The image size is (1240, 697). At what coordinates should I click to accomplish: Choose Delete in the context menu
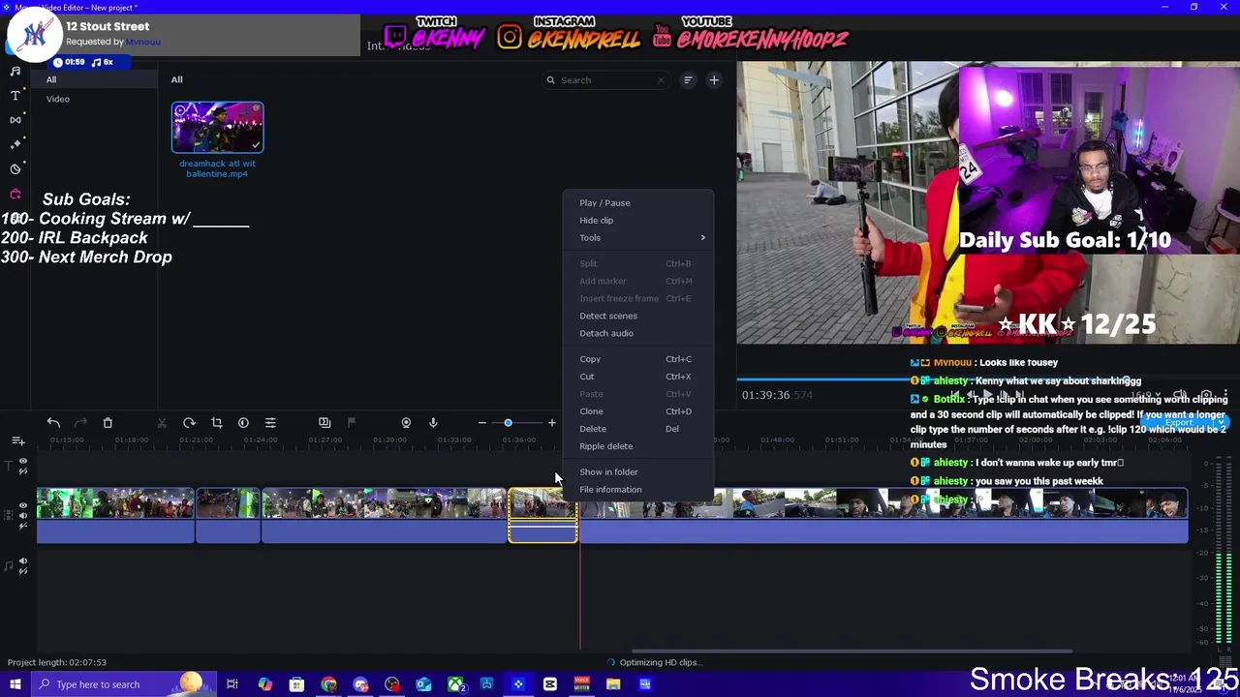[x=639, y=429]
